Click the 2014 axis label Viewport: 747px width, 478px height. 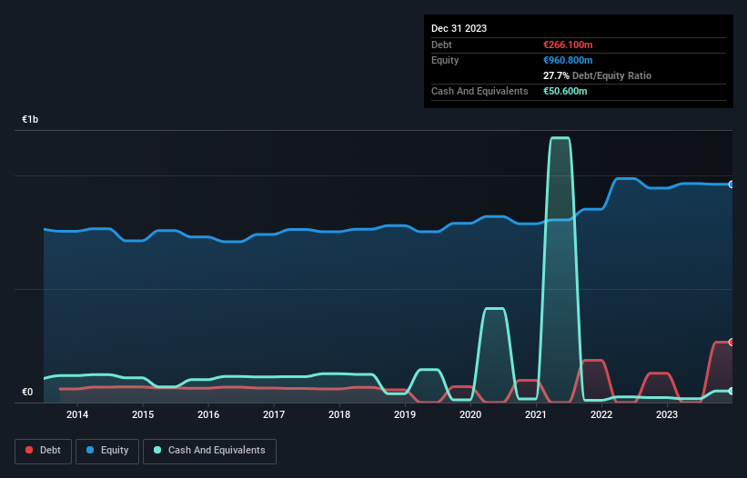[77, 414]
